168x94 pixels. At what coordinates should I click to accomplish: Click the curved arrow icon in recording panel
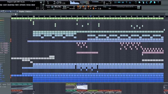81,9
